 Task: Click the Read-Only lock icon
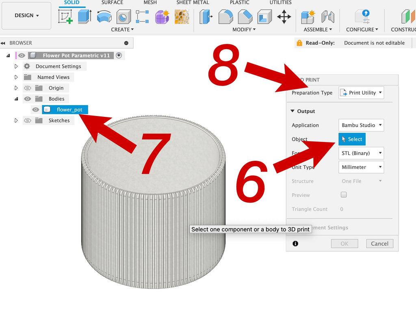pos(299,43)
